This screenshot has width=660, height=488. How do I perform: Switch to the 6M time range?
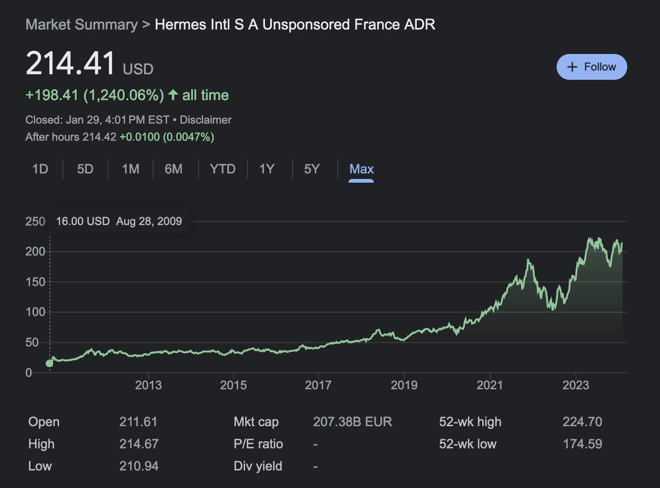pos(174,169)
